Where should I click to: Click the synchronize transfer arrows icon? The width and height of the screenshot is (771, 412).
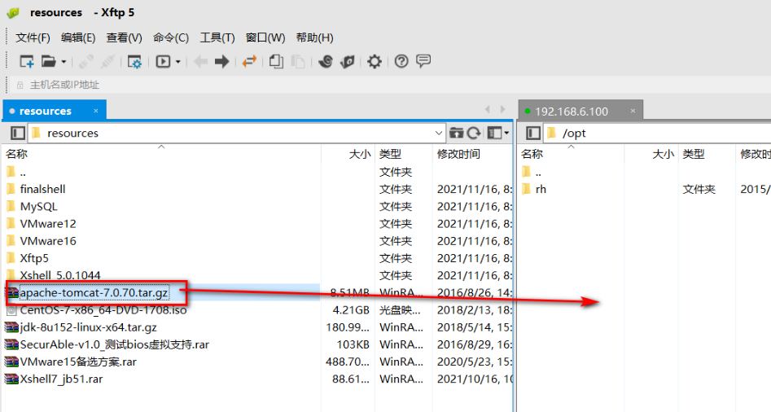coord(249,61)
